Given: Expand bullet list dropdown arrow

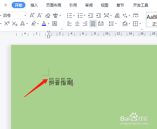Looking at the screenshot, I should point(74,16).
